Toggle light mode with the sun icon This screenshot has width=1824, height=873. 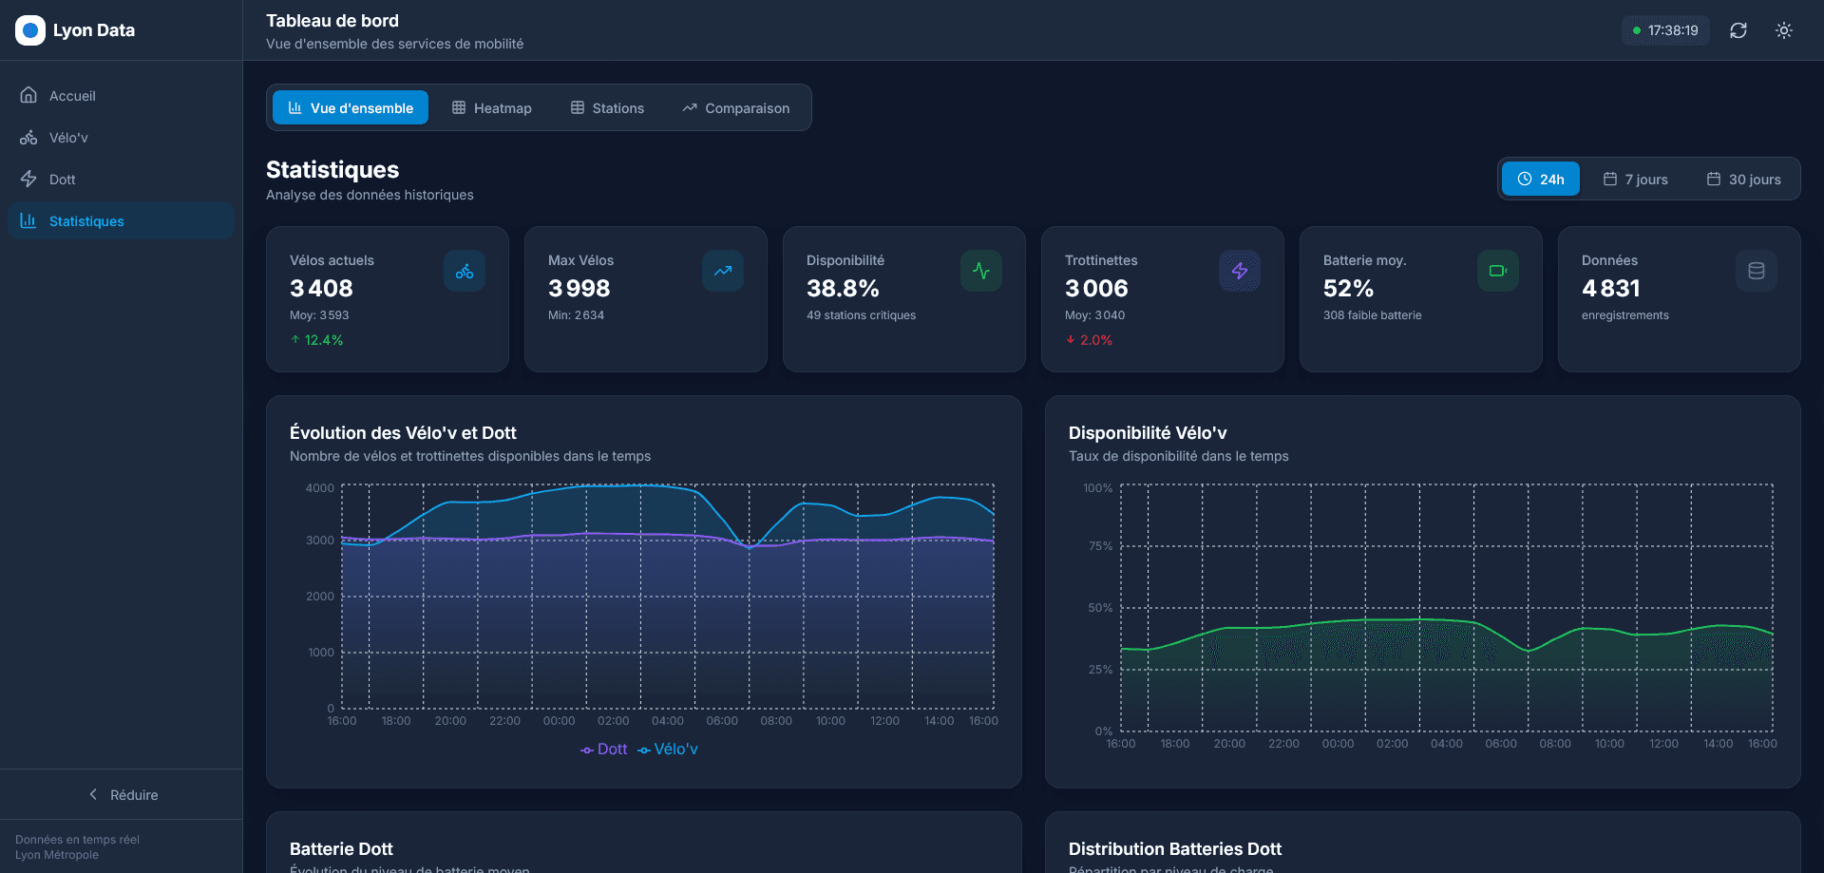click(x=1784, y=30)
